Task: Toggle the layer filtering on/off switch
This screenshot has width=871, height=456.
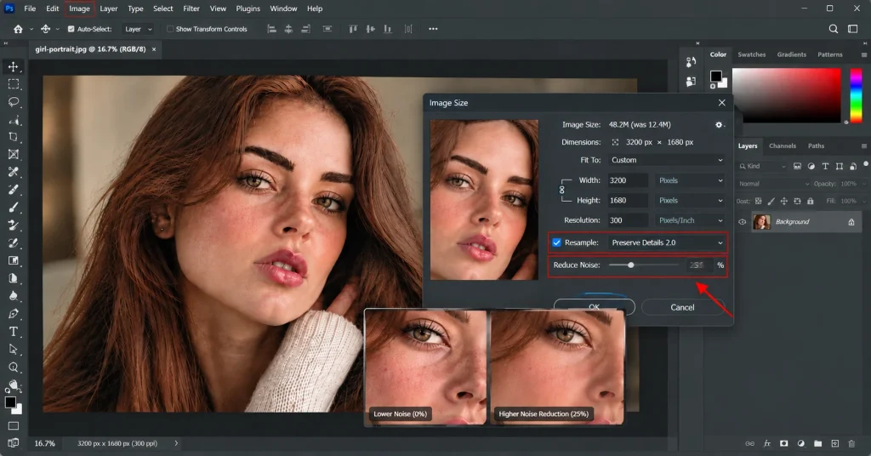Action: pyautogui.click(x=865, y=164)
